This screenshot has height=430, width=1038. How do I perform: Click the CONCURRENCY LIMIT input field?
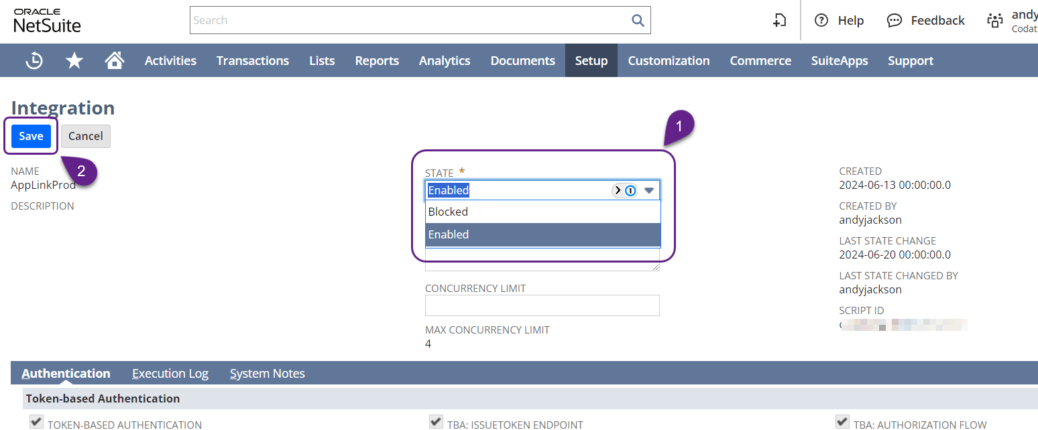click(x=542, y=305)
